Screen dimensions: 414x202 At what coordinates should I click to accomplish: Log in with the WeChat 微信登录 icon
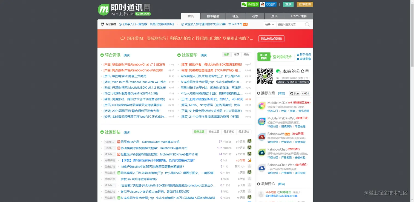coord(250,4)
